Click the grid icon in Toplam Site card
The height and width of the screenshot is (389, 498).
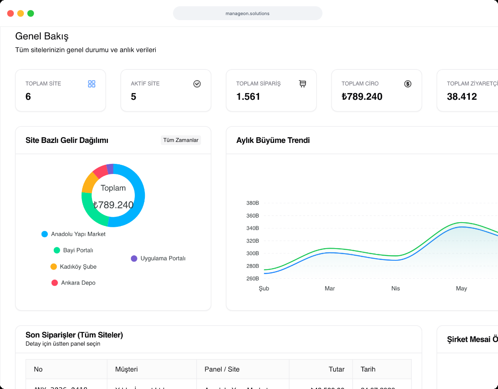(x=92, y=84)
